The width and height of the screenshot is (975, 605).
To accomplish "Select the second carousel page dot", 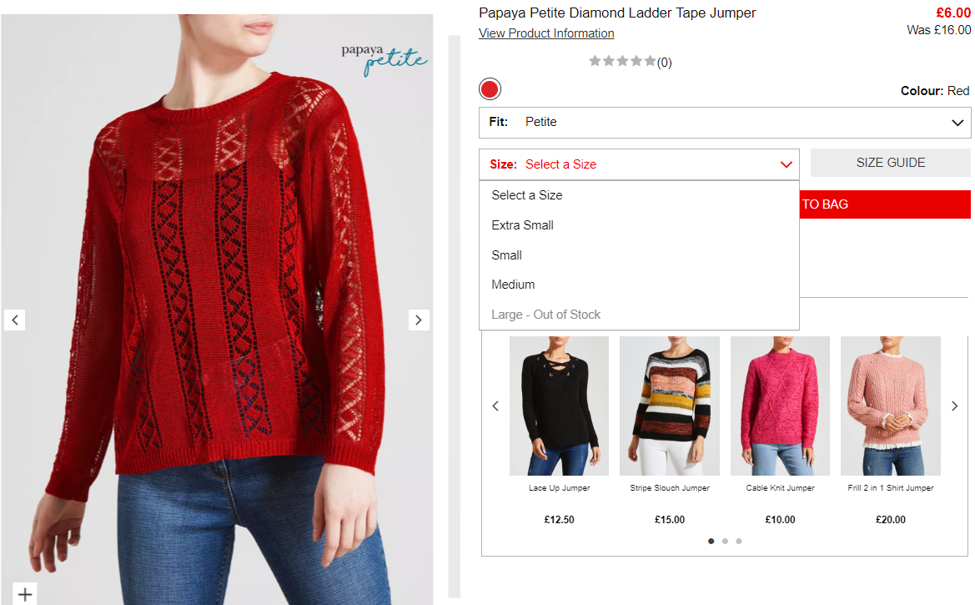I will click(725, 541).
